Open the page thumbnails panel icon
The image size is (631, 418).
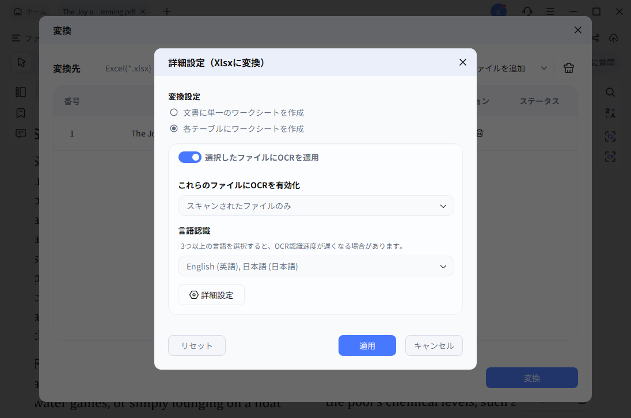coord(21,92)
